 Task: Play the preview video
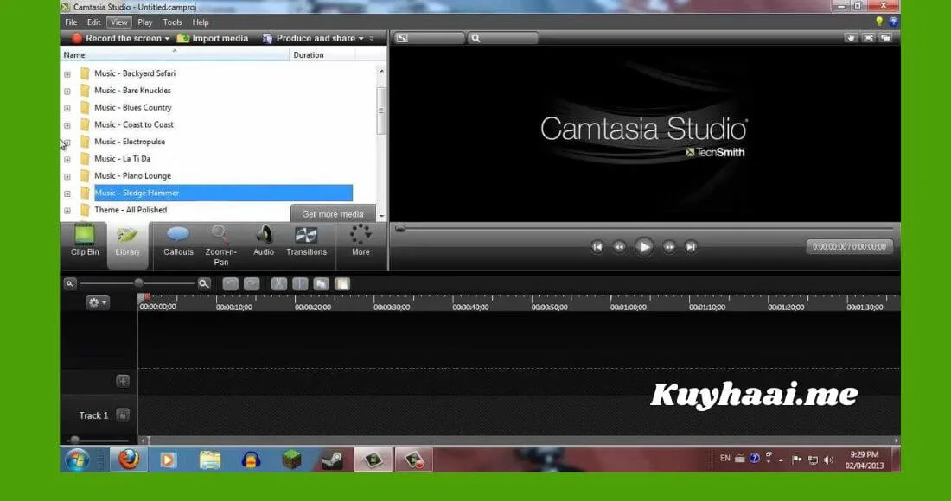tap(644, 246)
